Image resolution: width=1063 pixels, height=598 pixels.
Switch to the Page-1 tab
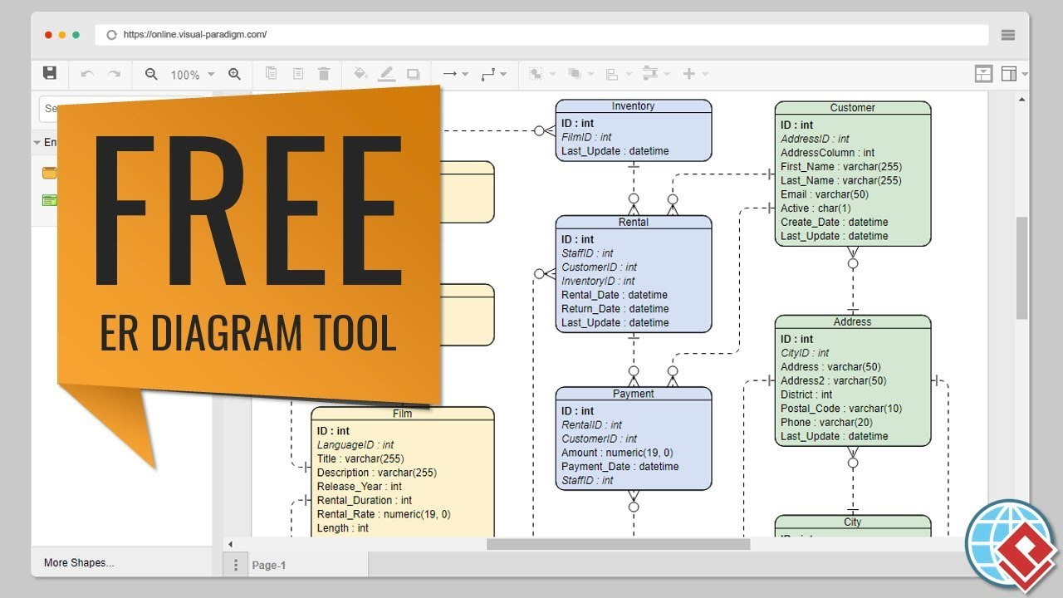(x=269, y=565)
